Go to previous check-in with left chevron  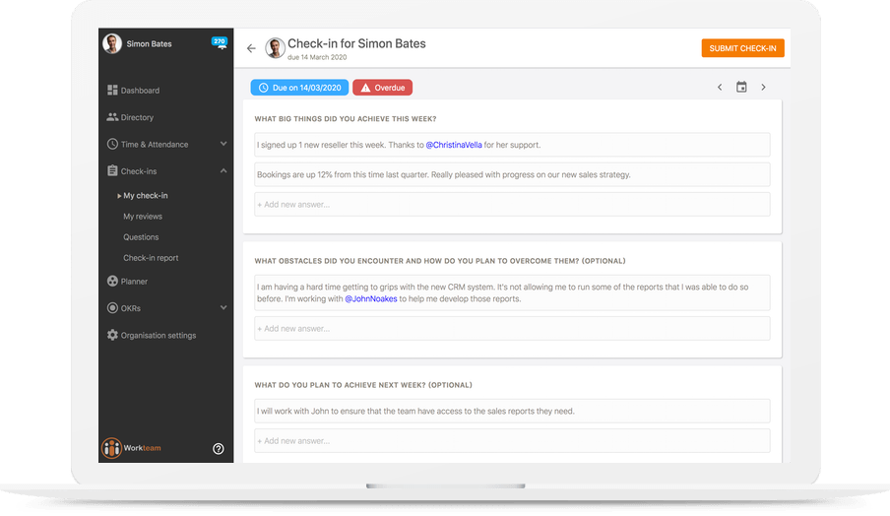(720, 88)
